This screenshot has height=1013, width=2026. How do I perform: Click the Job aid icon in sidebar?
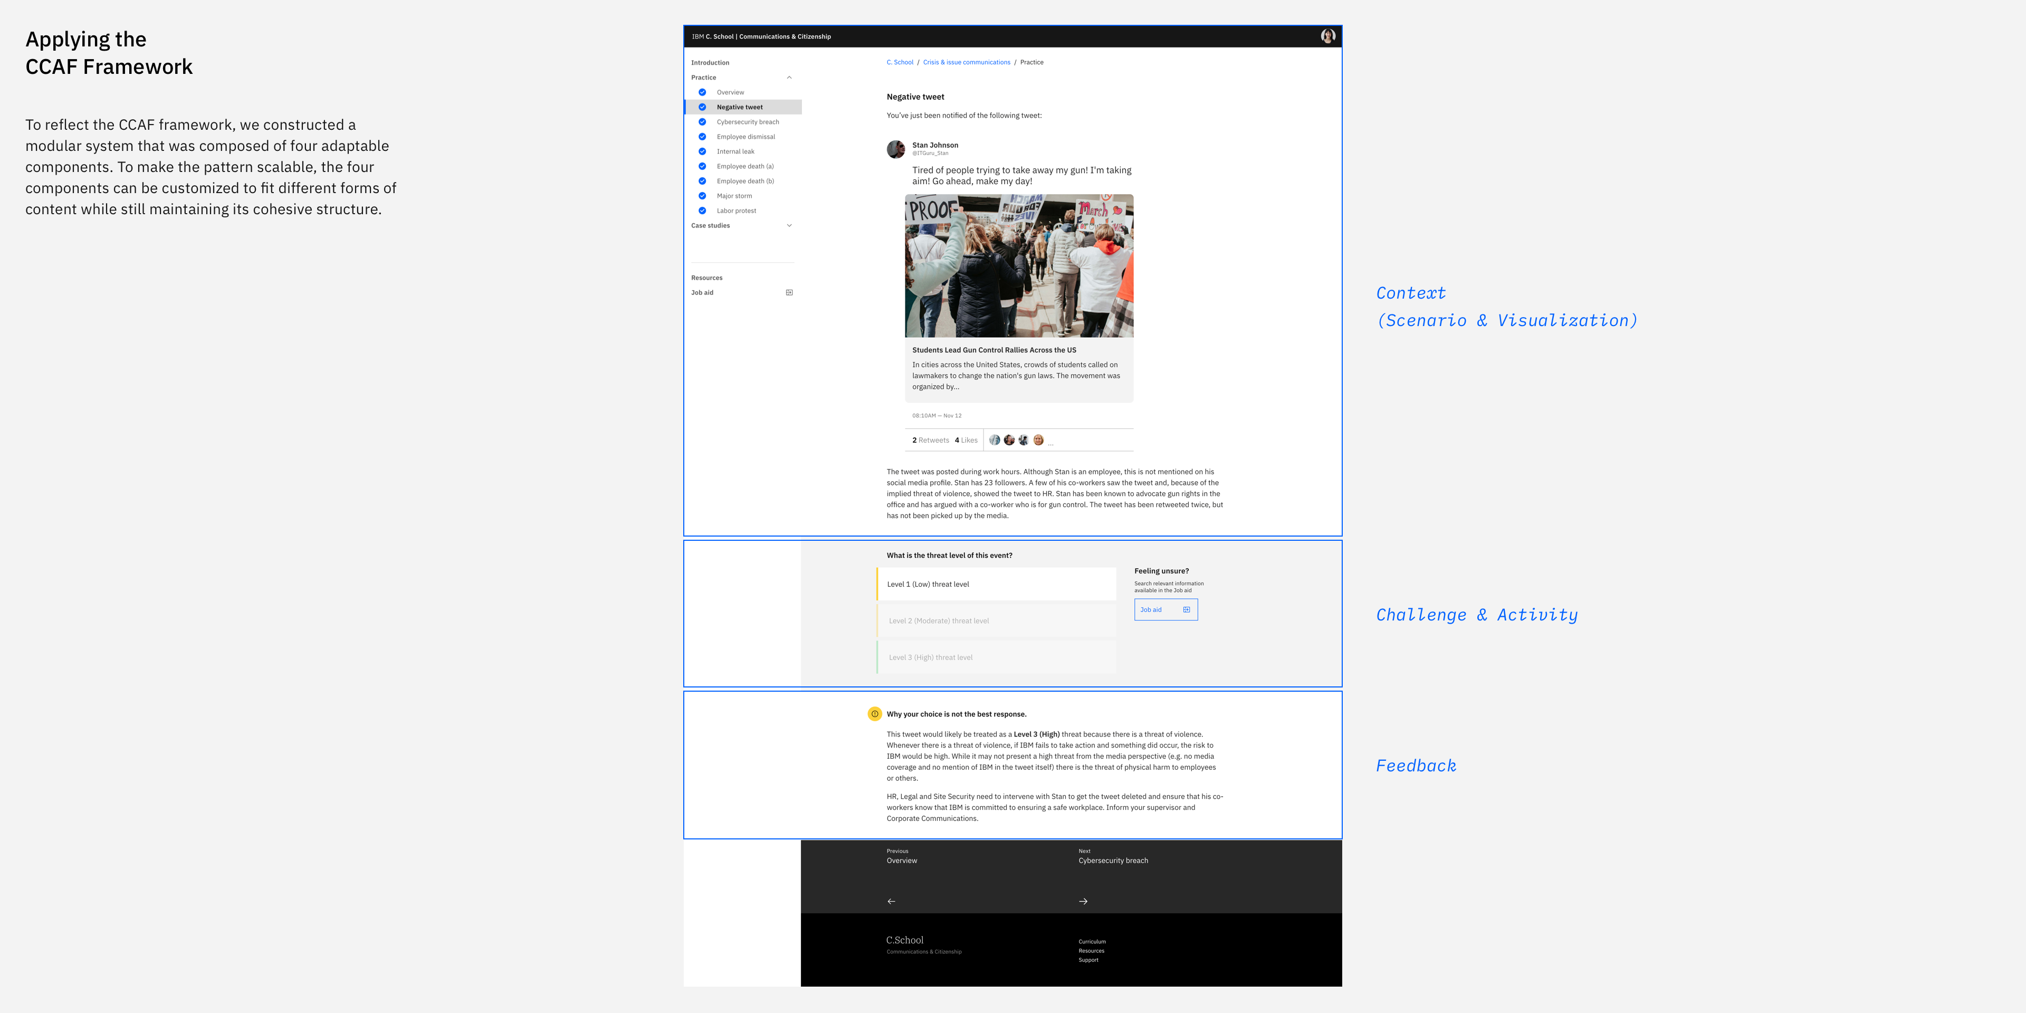(x=789, y=293)
